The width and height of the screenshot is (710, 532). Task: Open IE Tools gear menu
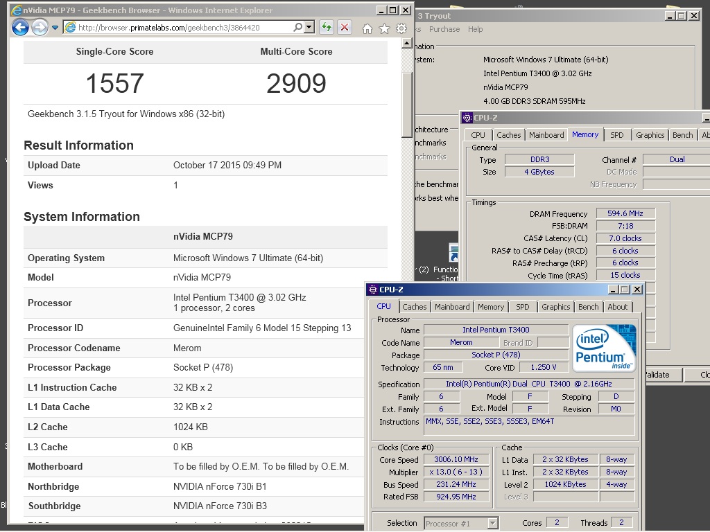[401, 29]
